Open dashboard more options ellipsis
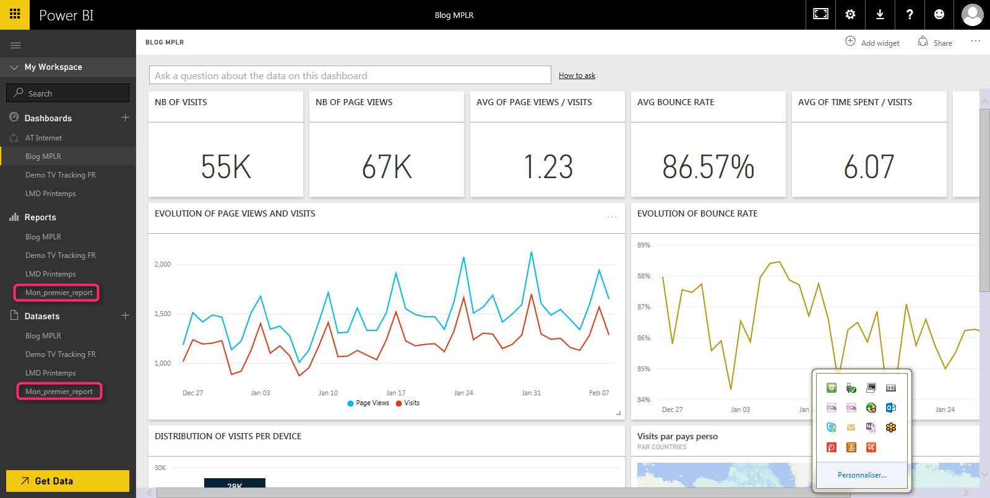This screenshot has height=498, width=990. 976,41
